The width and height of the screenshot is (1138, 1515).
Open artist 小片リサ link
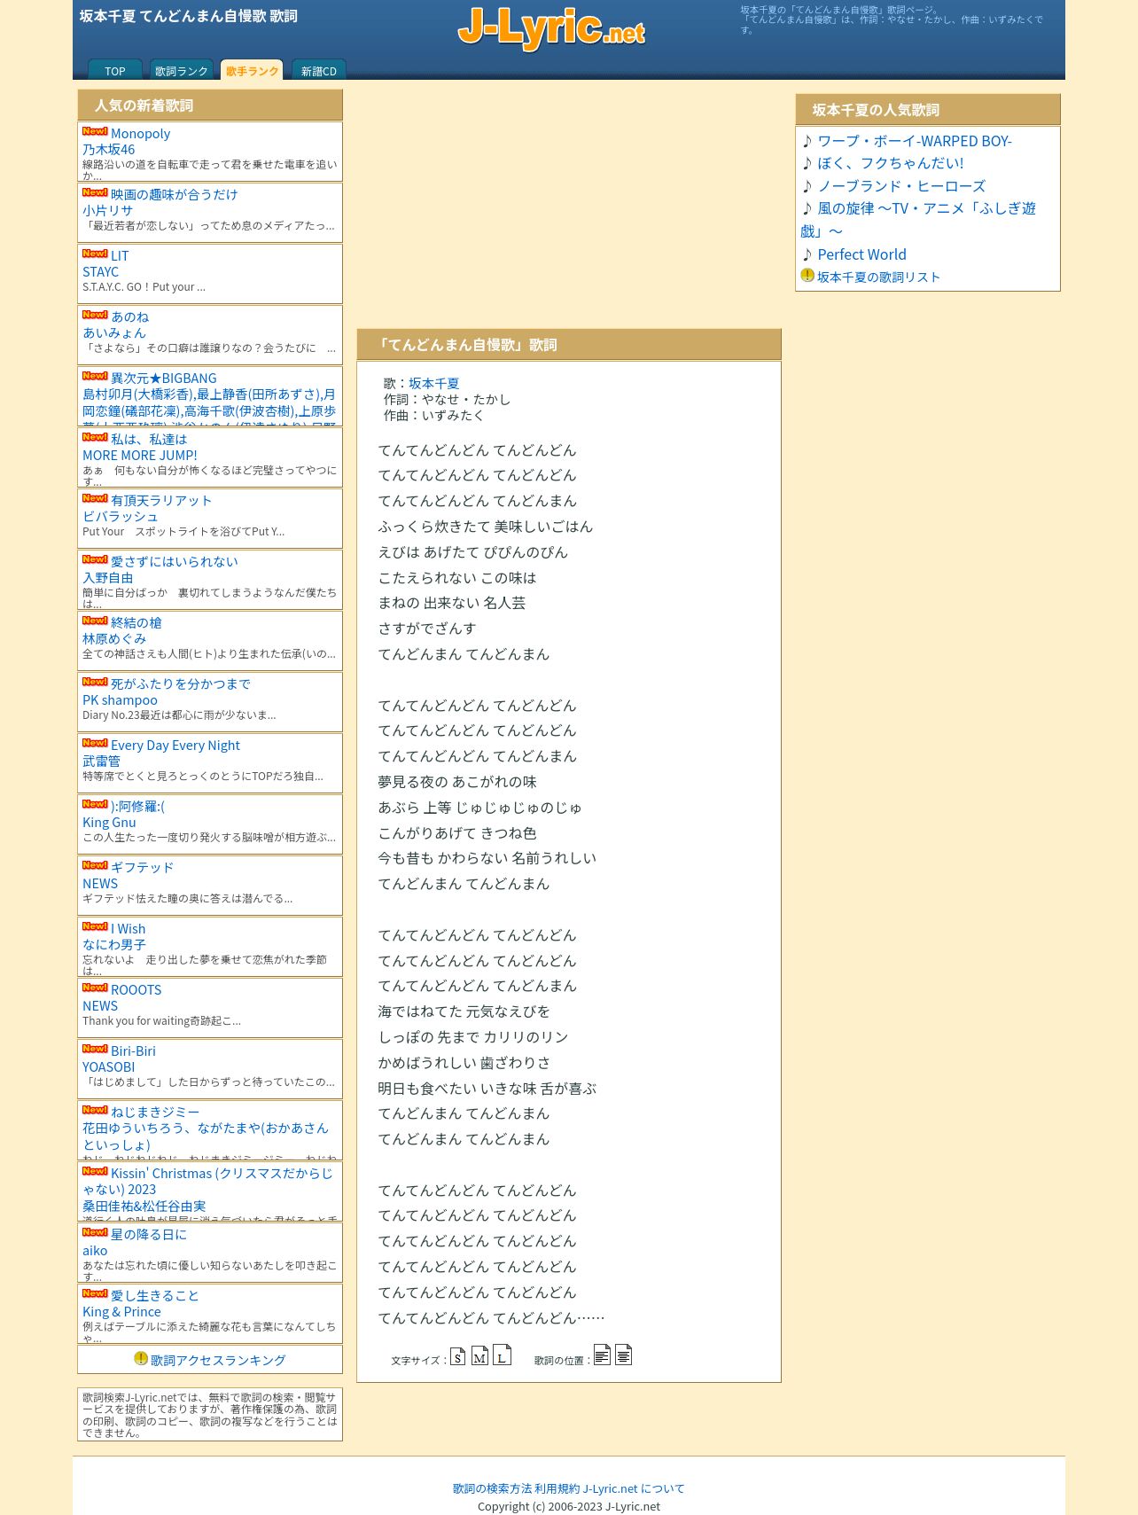pyautogui.click(x=107, y=211)
